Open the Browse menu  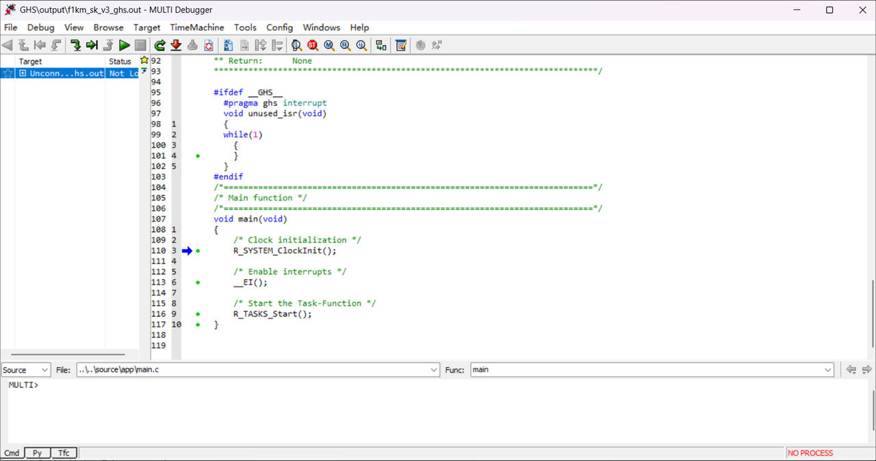point(109,27)
